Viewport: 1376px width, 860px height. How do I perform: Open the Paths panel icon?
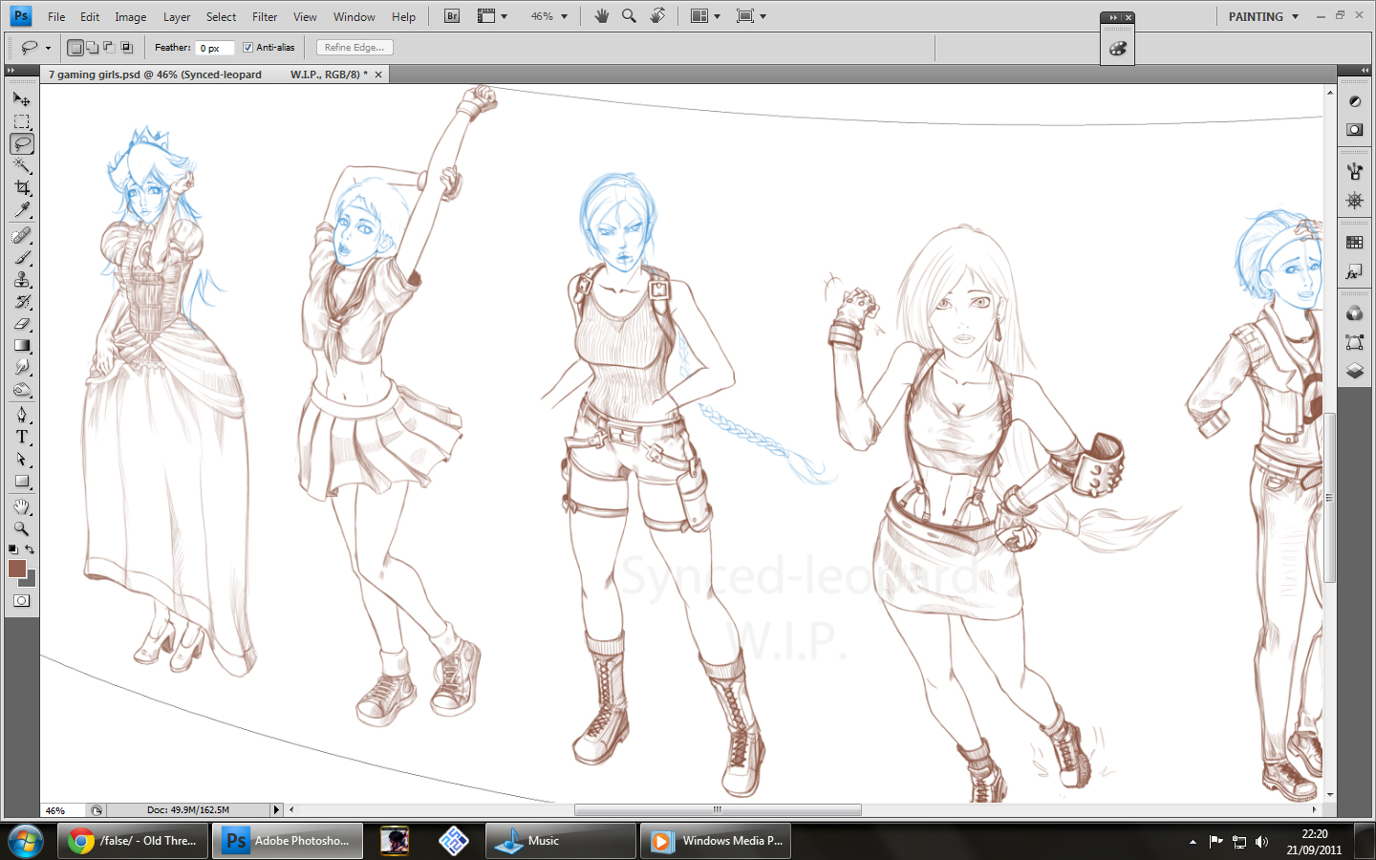pyautogui.click(x=1354, y=342)
